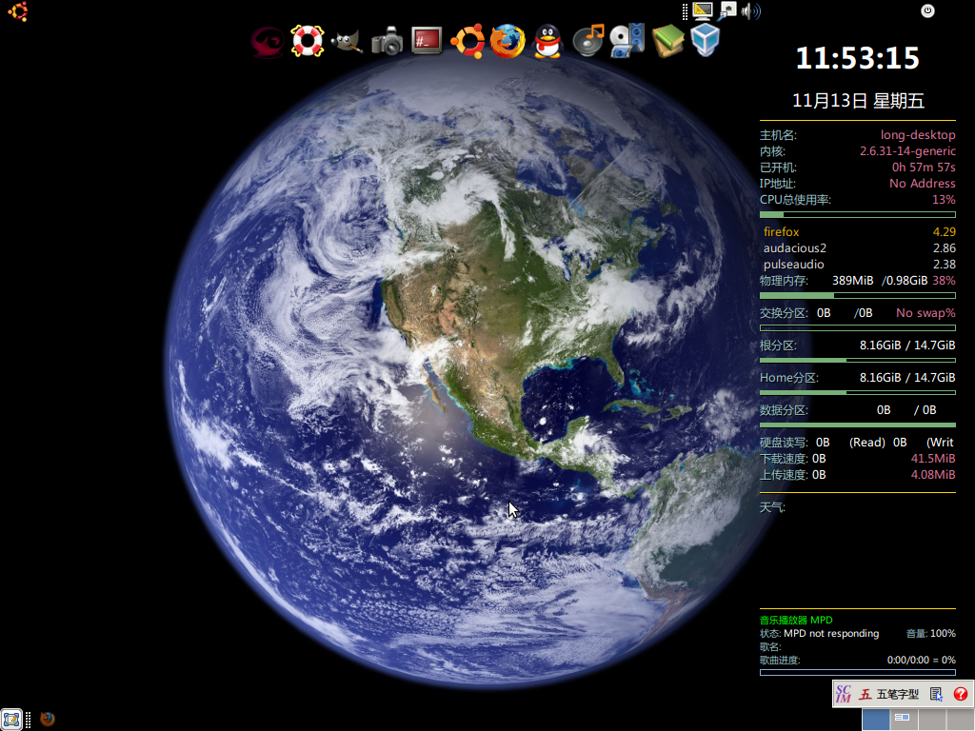This screenshot has height=731, width=975.
Task: Open the movie player film icon
Action: coord(627,41)
